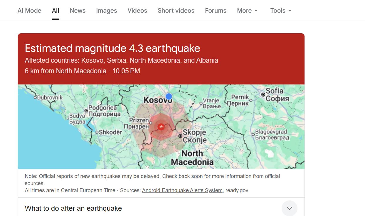Expand What to do after an earthquake
The height and width of the screenshot is (216, 365).
click(x=289, y=208)
